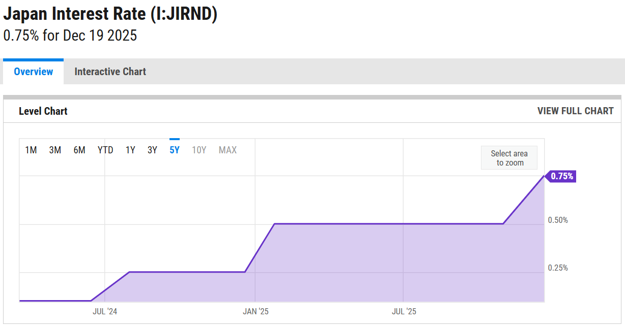
Task: Select the 10Y range option
Action: pyautogui.click(x=199, y=150)
